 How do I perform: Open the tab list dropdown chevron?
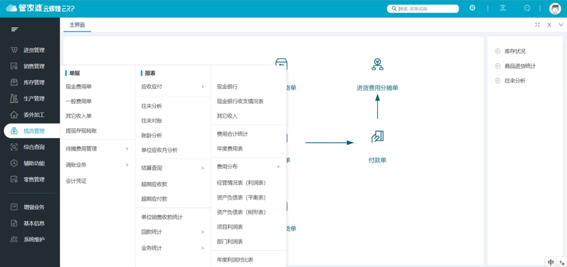pyautogui.click(x=561, y=25)
